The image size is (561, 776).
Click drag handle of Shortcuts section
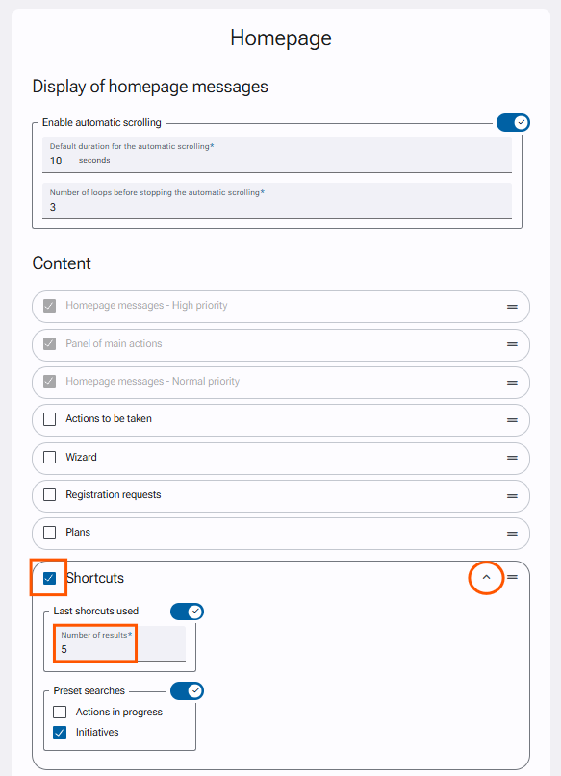pyautogui.click(x=513, y=577)
